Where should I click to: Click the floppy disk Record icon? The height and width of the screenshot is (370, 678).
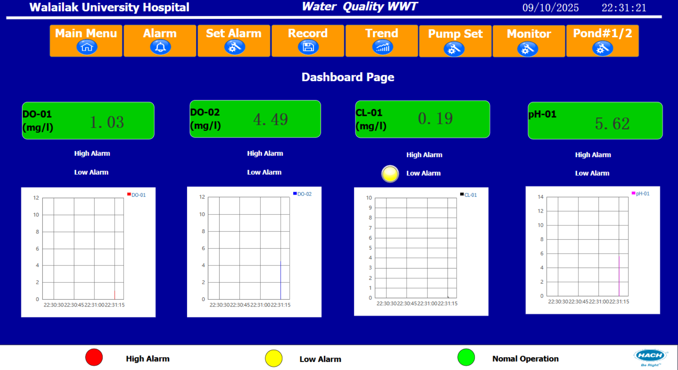308,48
